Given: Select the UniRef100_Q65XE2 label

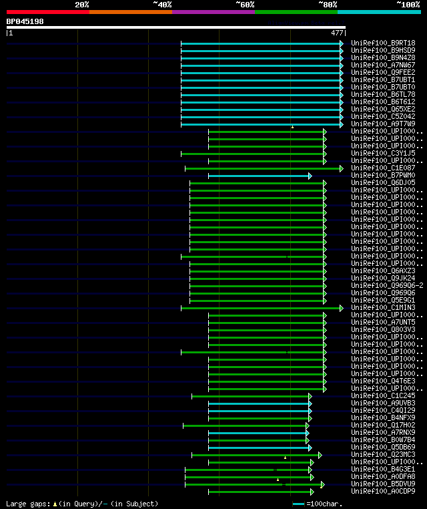Looking at the screenshot, I should coord(383,109).
